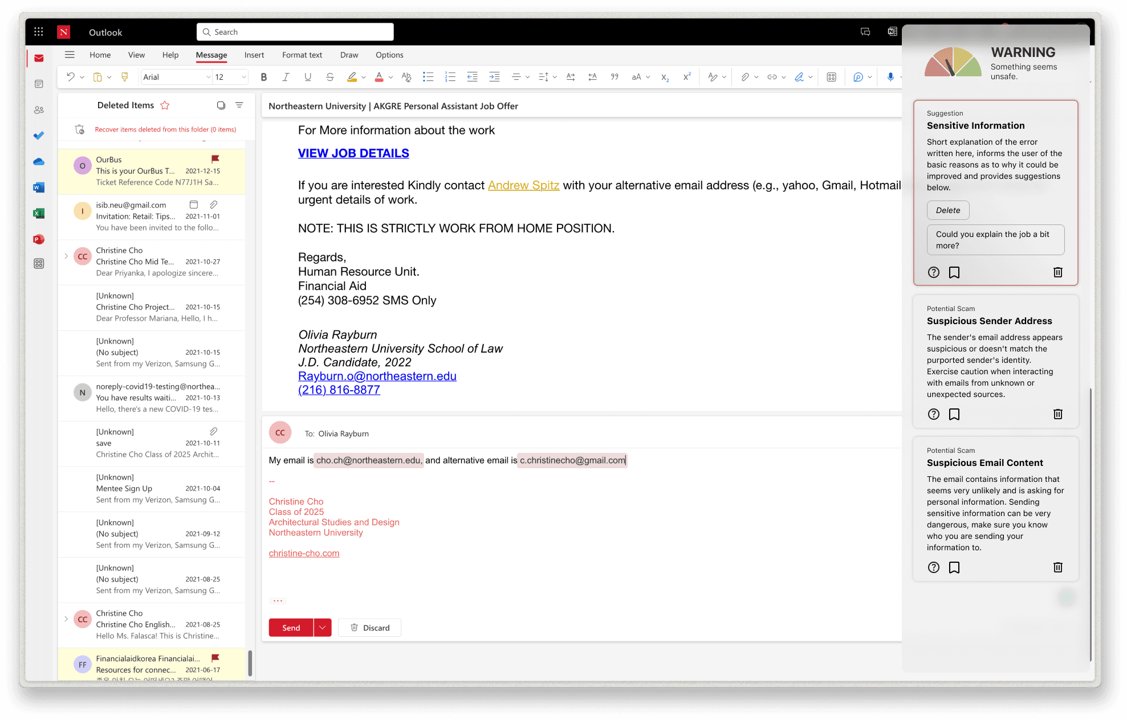Toggle the select-all messages checkbox icon

tap(221, 105)
